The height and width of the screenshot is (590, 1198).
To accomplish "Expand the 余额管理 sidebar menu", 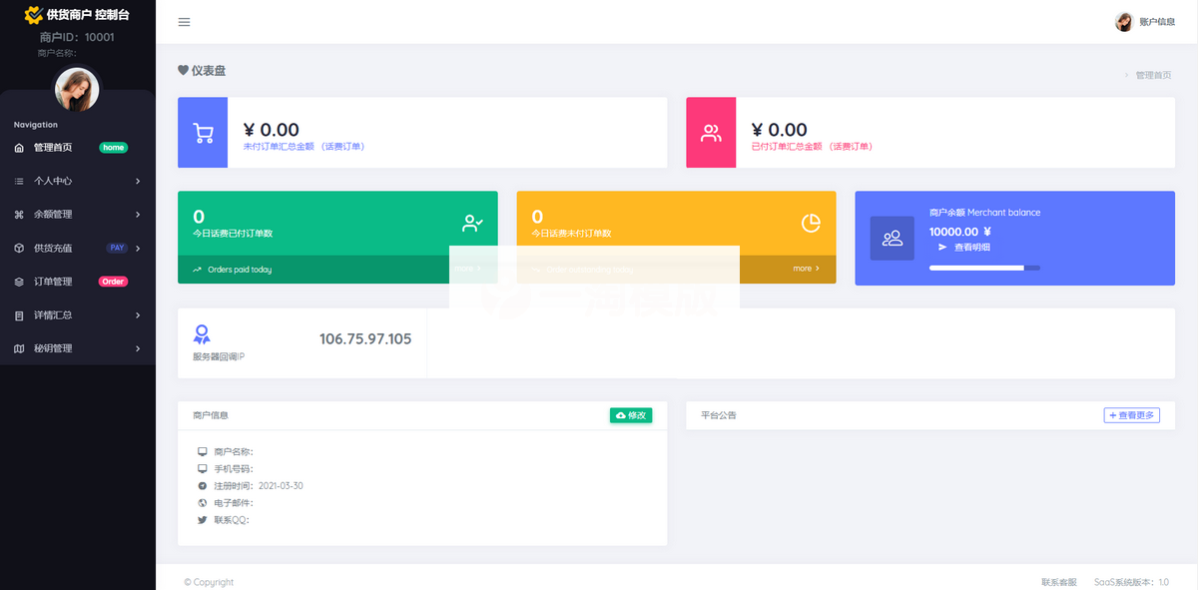I will (x=77, y=215).
